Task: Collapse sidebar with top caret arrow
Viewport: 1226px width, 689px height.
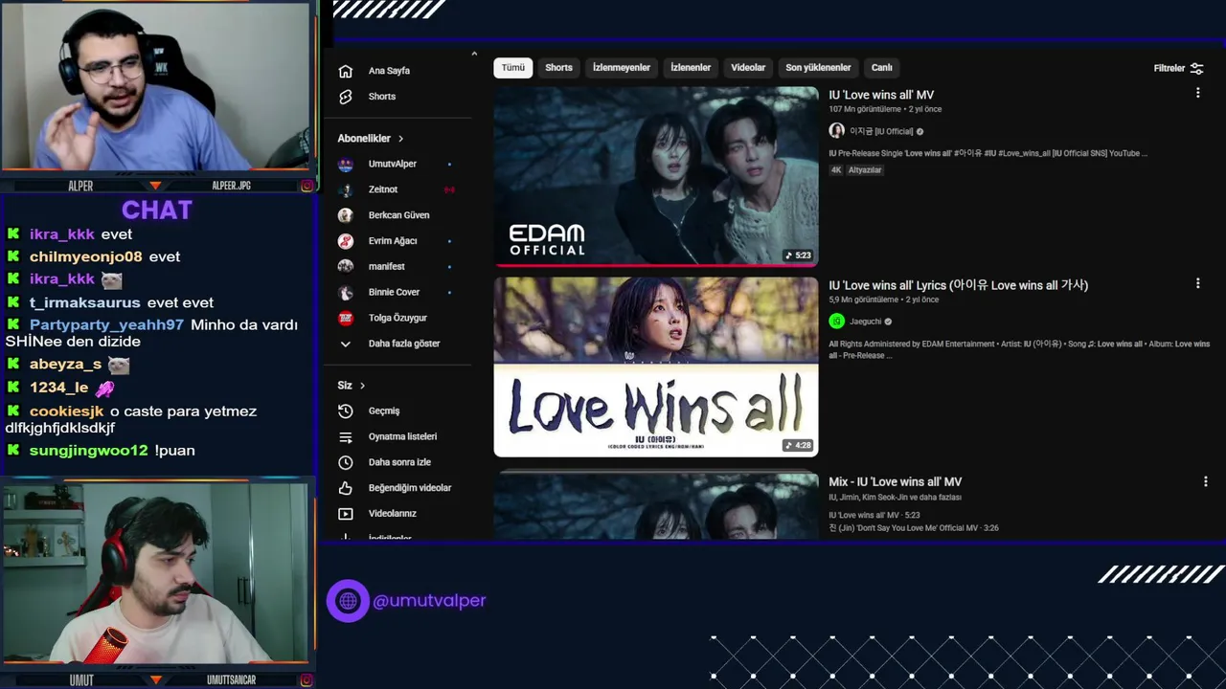Action: pos(474,54)
